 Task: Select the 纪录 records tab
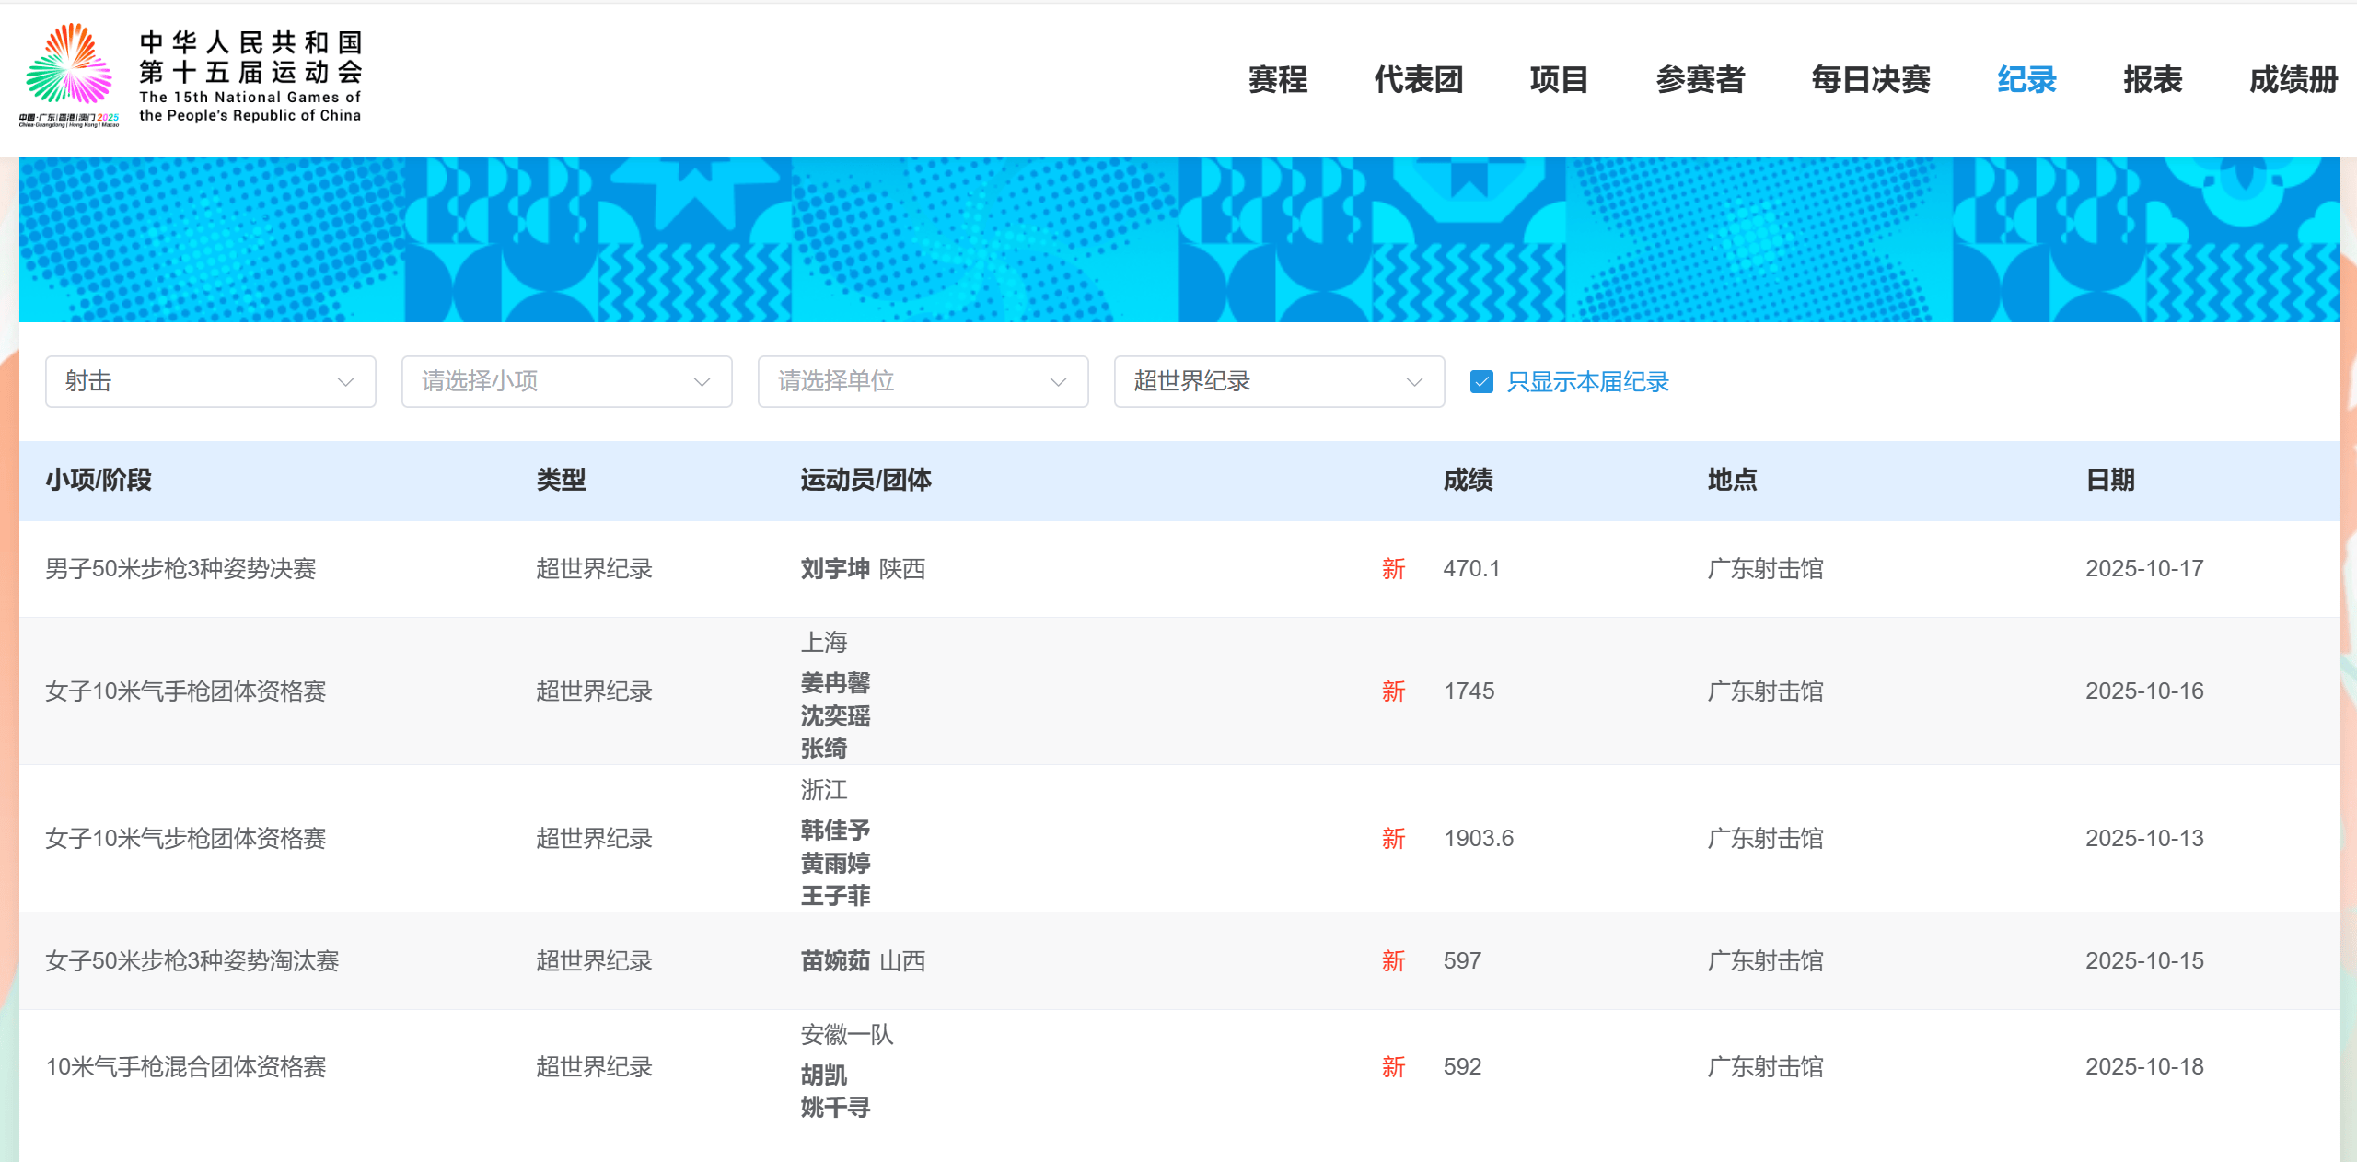click(2026, 80)
